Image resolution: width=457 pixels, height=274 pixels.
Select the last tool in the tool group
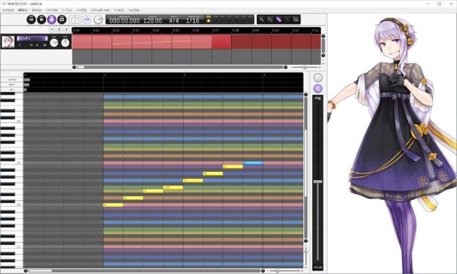coord(295,19)
